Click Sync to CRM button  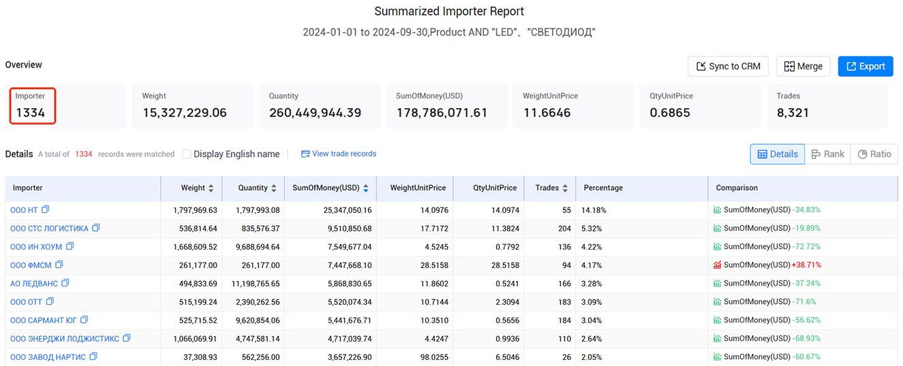point(728,66)
